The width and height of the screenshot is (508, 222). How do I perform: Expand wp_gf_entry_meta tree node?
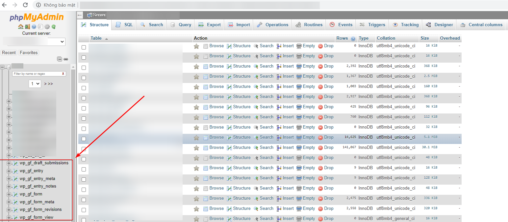tap(9, 179)
